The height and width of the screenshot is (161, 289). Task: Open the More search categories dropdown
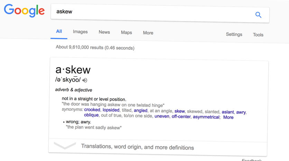148,33
